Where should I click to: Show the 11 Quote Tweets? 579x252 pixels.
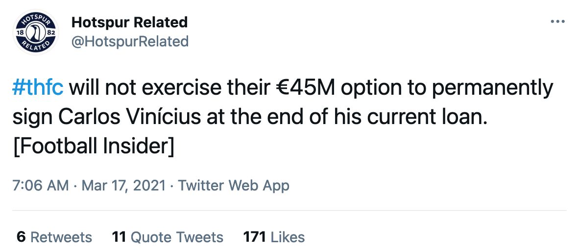pos(168,237)
